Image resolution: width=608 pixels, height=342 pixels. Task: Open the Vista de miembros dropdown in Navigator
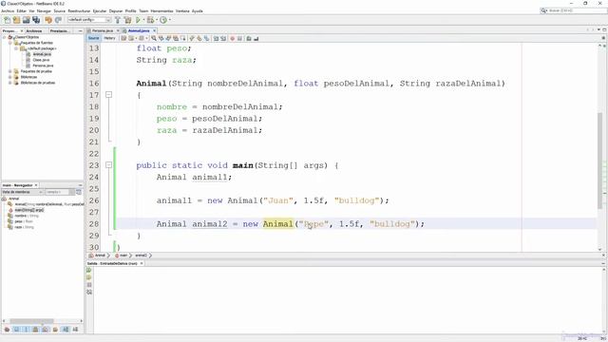(22, 192)
